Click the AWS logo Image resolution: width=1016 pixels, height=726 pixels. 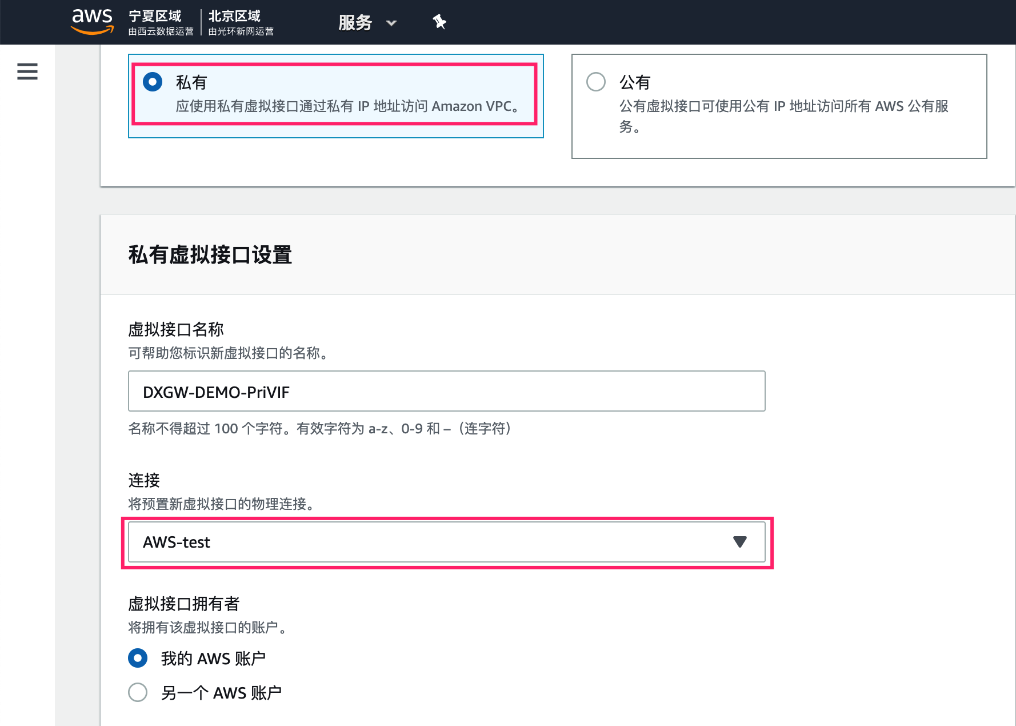click(92, 22)
